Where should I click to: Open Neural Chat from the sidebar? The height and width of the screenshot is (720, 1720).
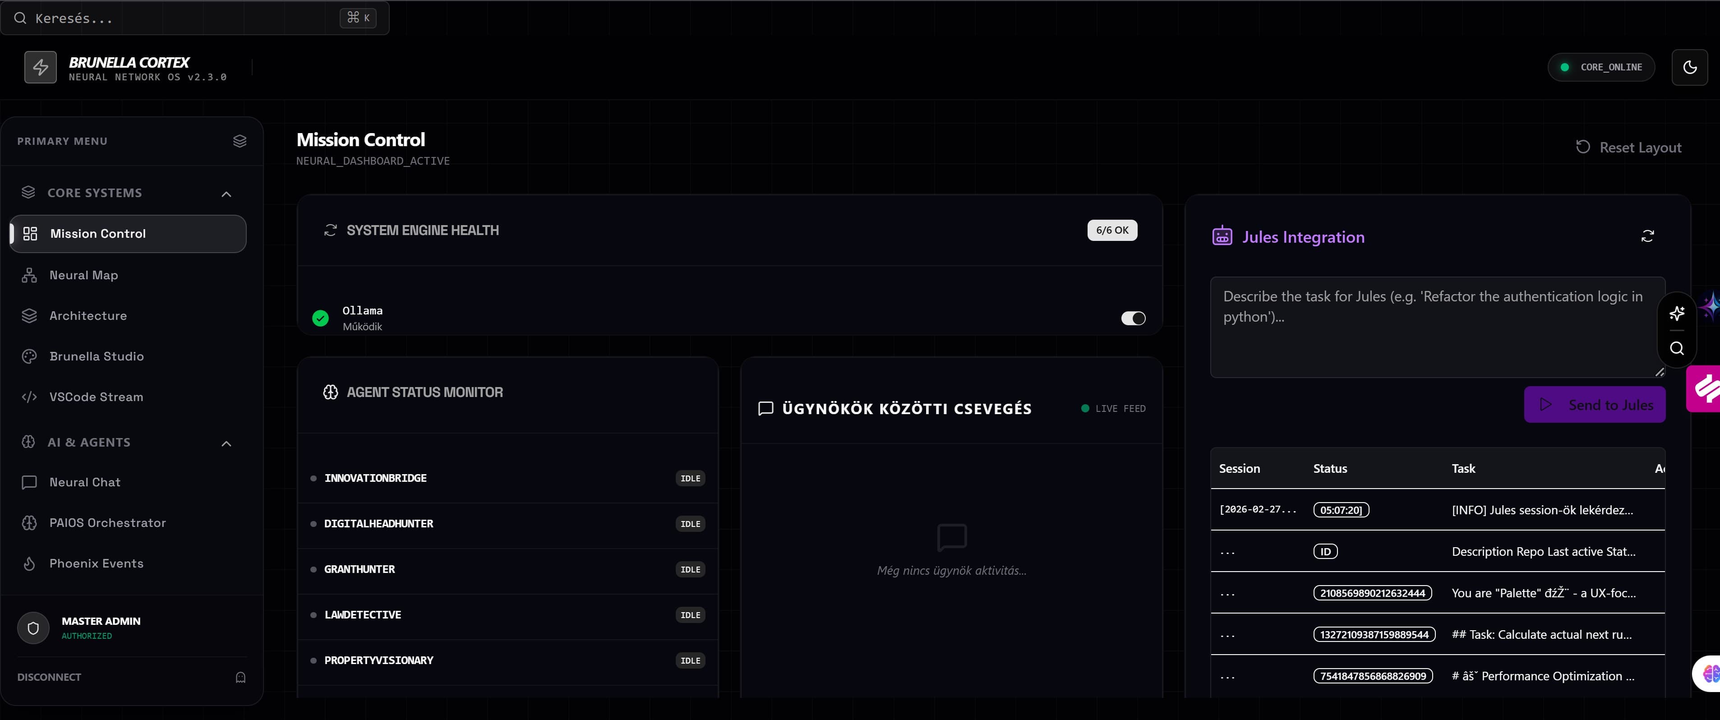[84, 481]
